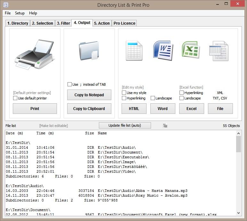247x221 pixels.
Task: Click the binary data file icon
Action: coord(219,51)
